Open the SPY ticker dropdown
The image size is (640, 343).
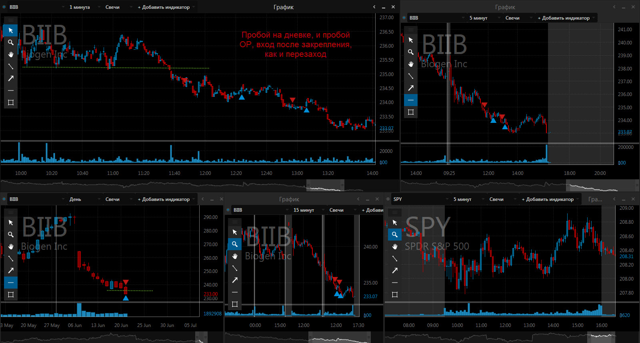(x=420, y=199)
